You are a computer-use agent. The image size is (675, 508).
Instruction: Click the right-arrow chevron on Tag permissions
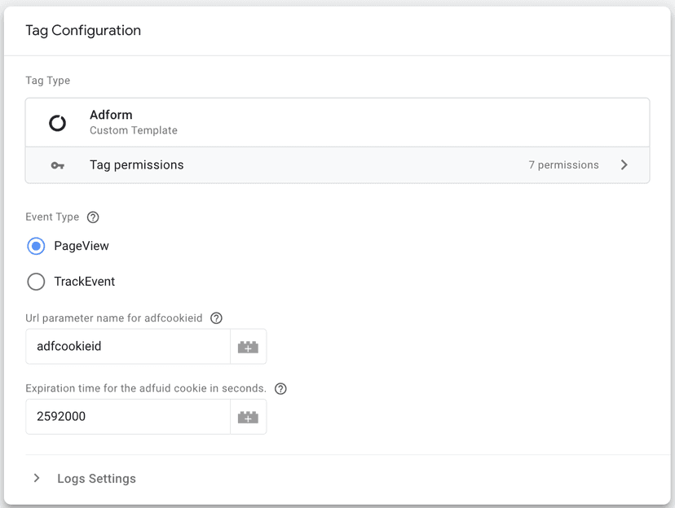[624, 164]
